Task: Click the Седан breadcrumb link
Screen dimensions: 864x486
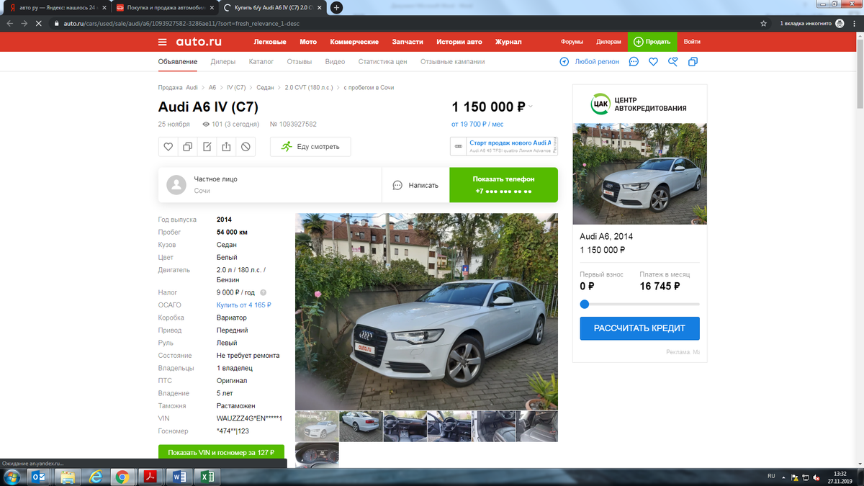Action: (x=265, y=87)
